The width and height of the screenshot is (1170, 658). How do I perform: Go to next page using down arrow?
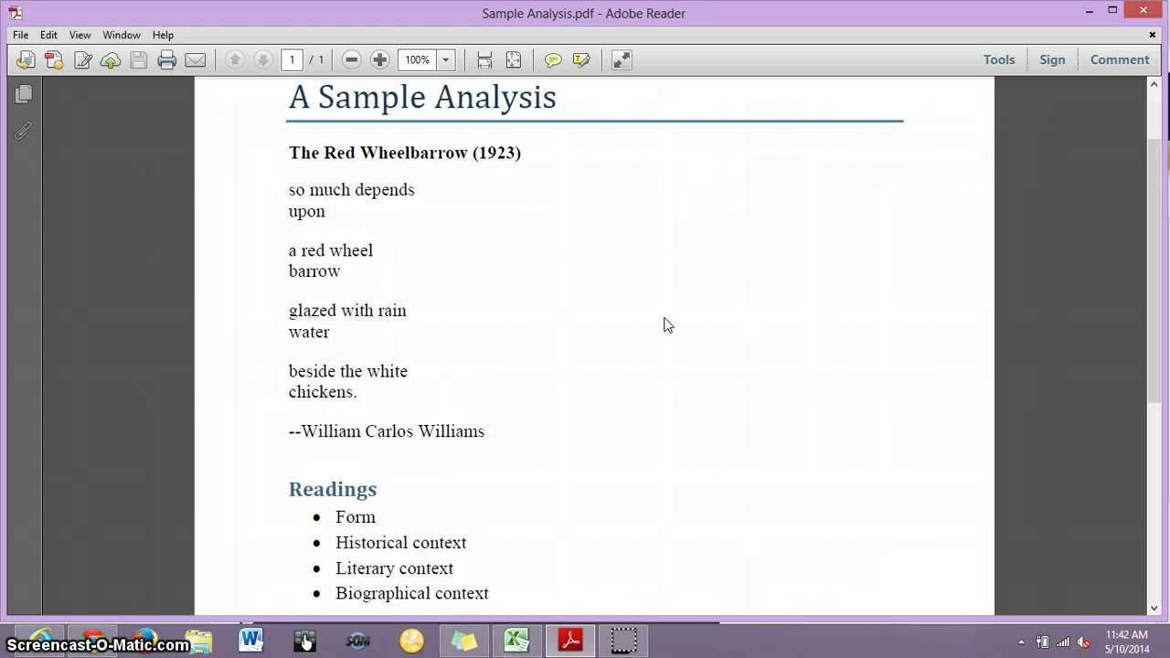coord(263,60)
